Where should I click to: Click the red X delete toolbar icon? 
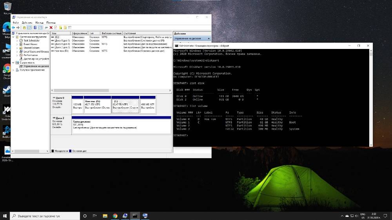(x=51, y=28)
